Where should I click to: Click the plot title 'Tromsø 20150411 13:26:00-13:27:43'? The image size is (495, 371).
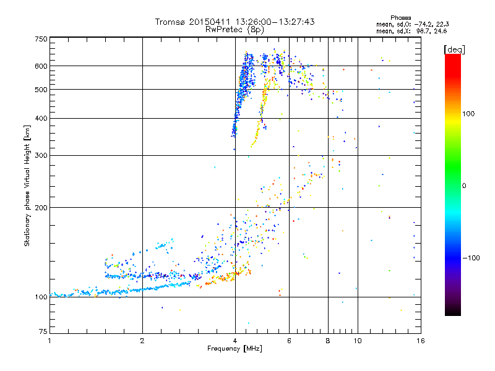coord(235,22)
